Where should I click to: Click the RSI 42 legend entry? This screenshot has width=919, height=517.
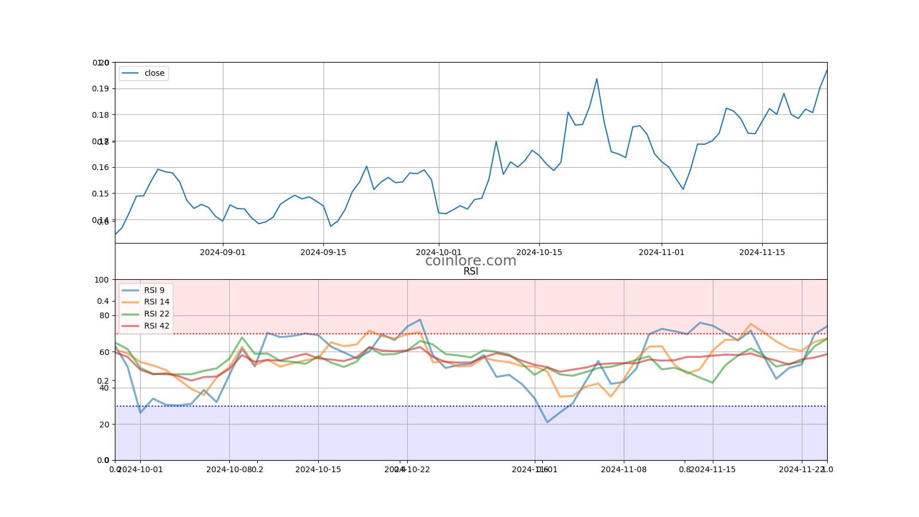146,326
